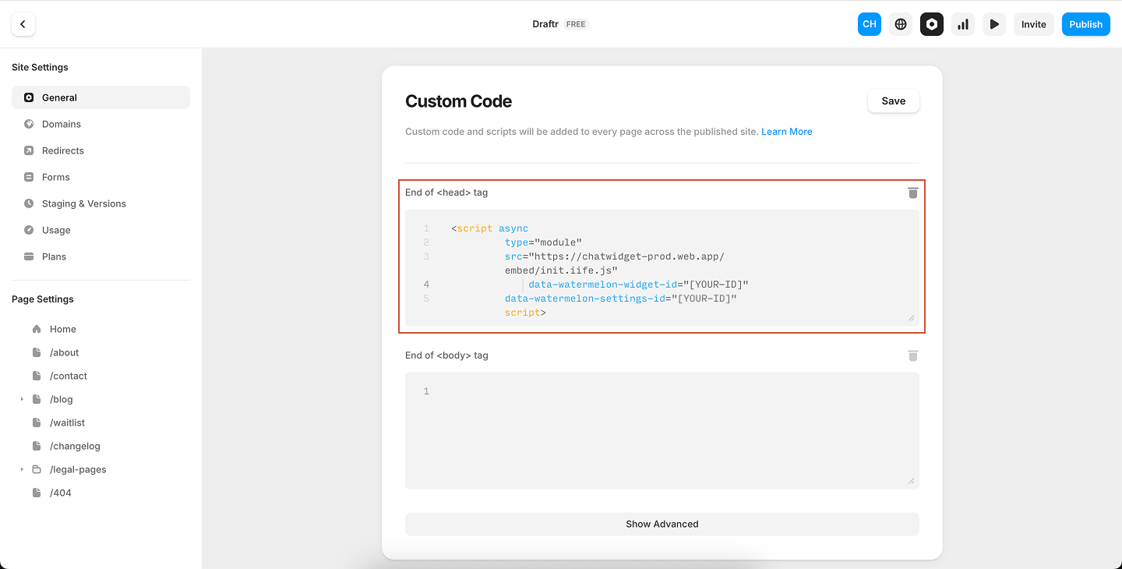The height and width of the screenshot is (569, 1122).
Task: Click inside the head tag code editor
Action: [662, 267]
